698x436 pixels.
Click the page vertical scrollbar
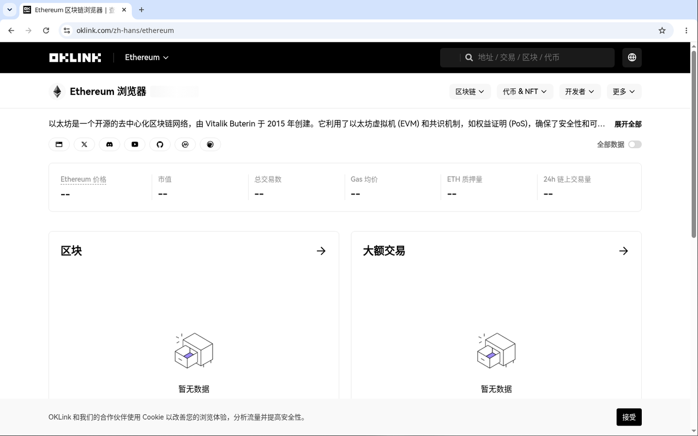click(694, 144)
